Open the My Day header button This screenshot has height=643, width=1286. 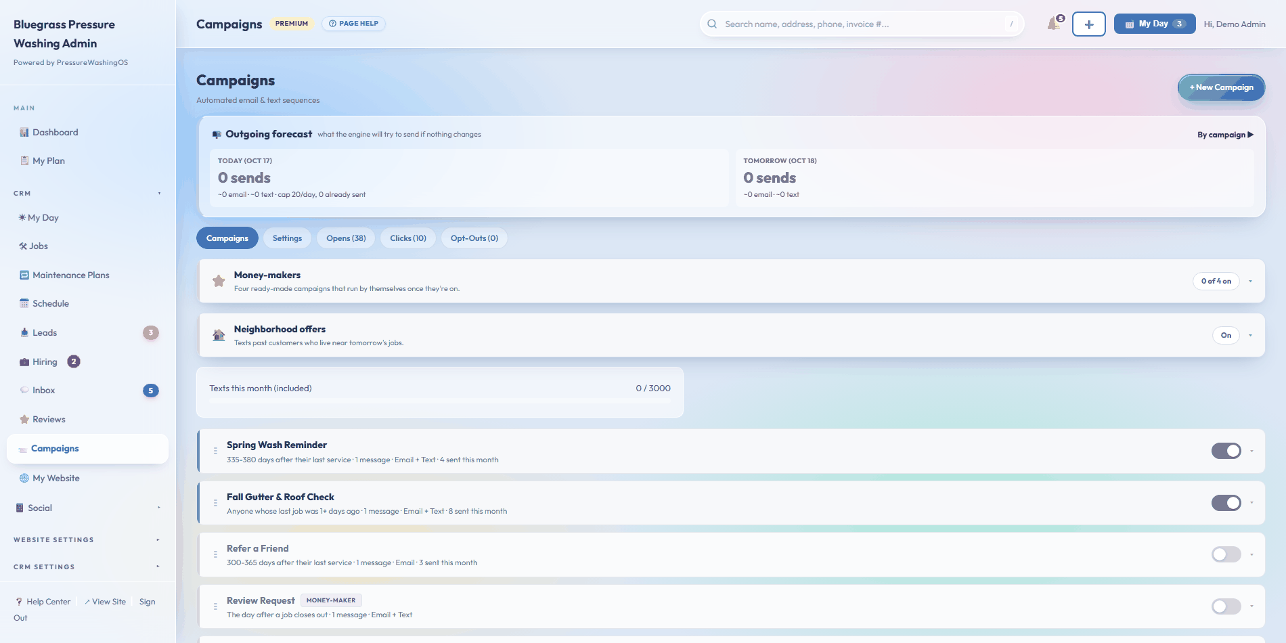tap(1155, 24)
